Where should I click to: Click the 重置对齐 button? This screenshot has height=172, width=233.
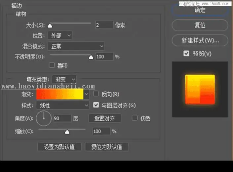(x=105, y=118)
